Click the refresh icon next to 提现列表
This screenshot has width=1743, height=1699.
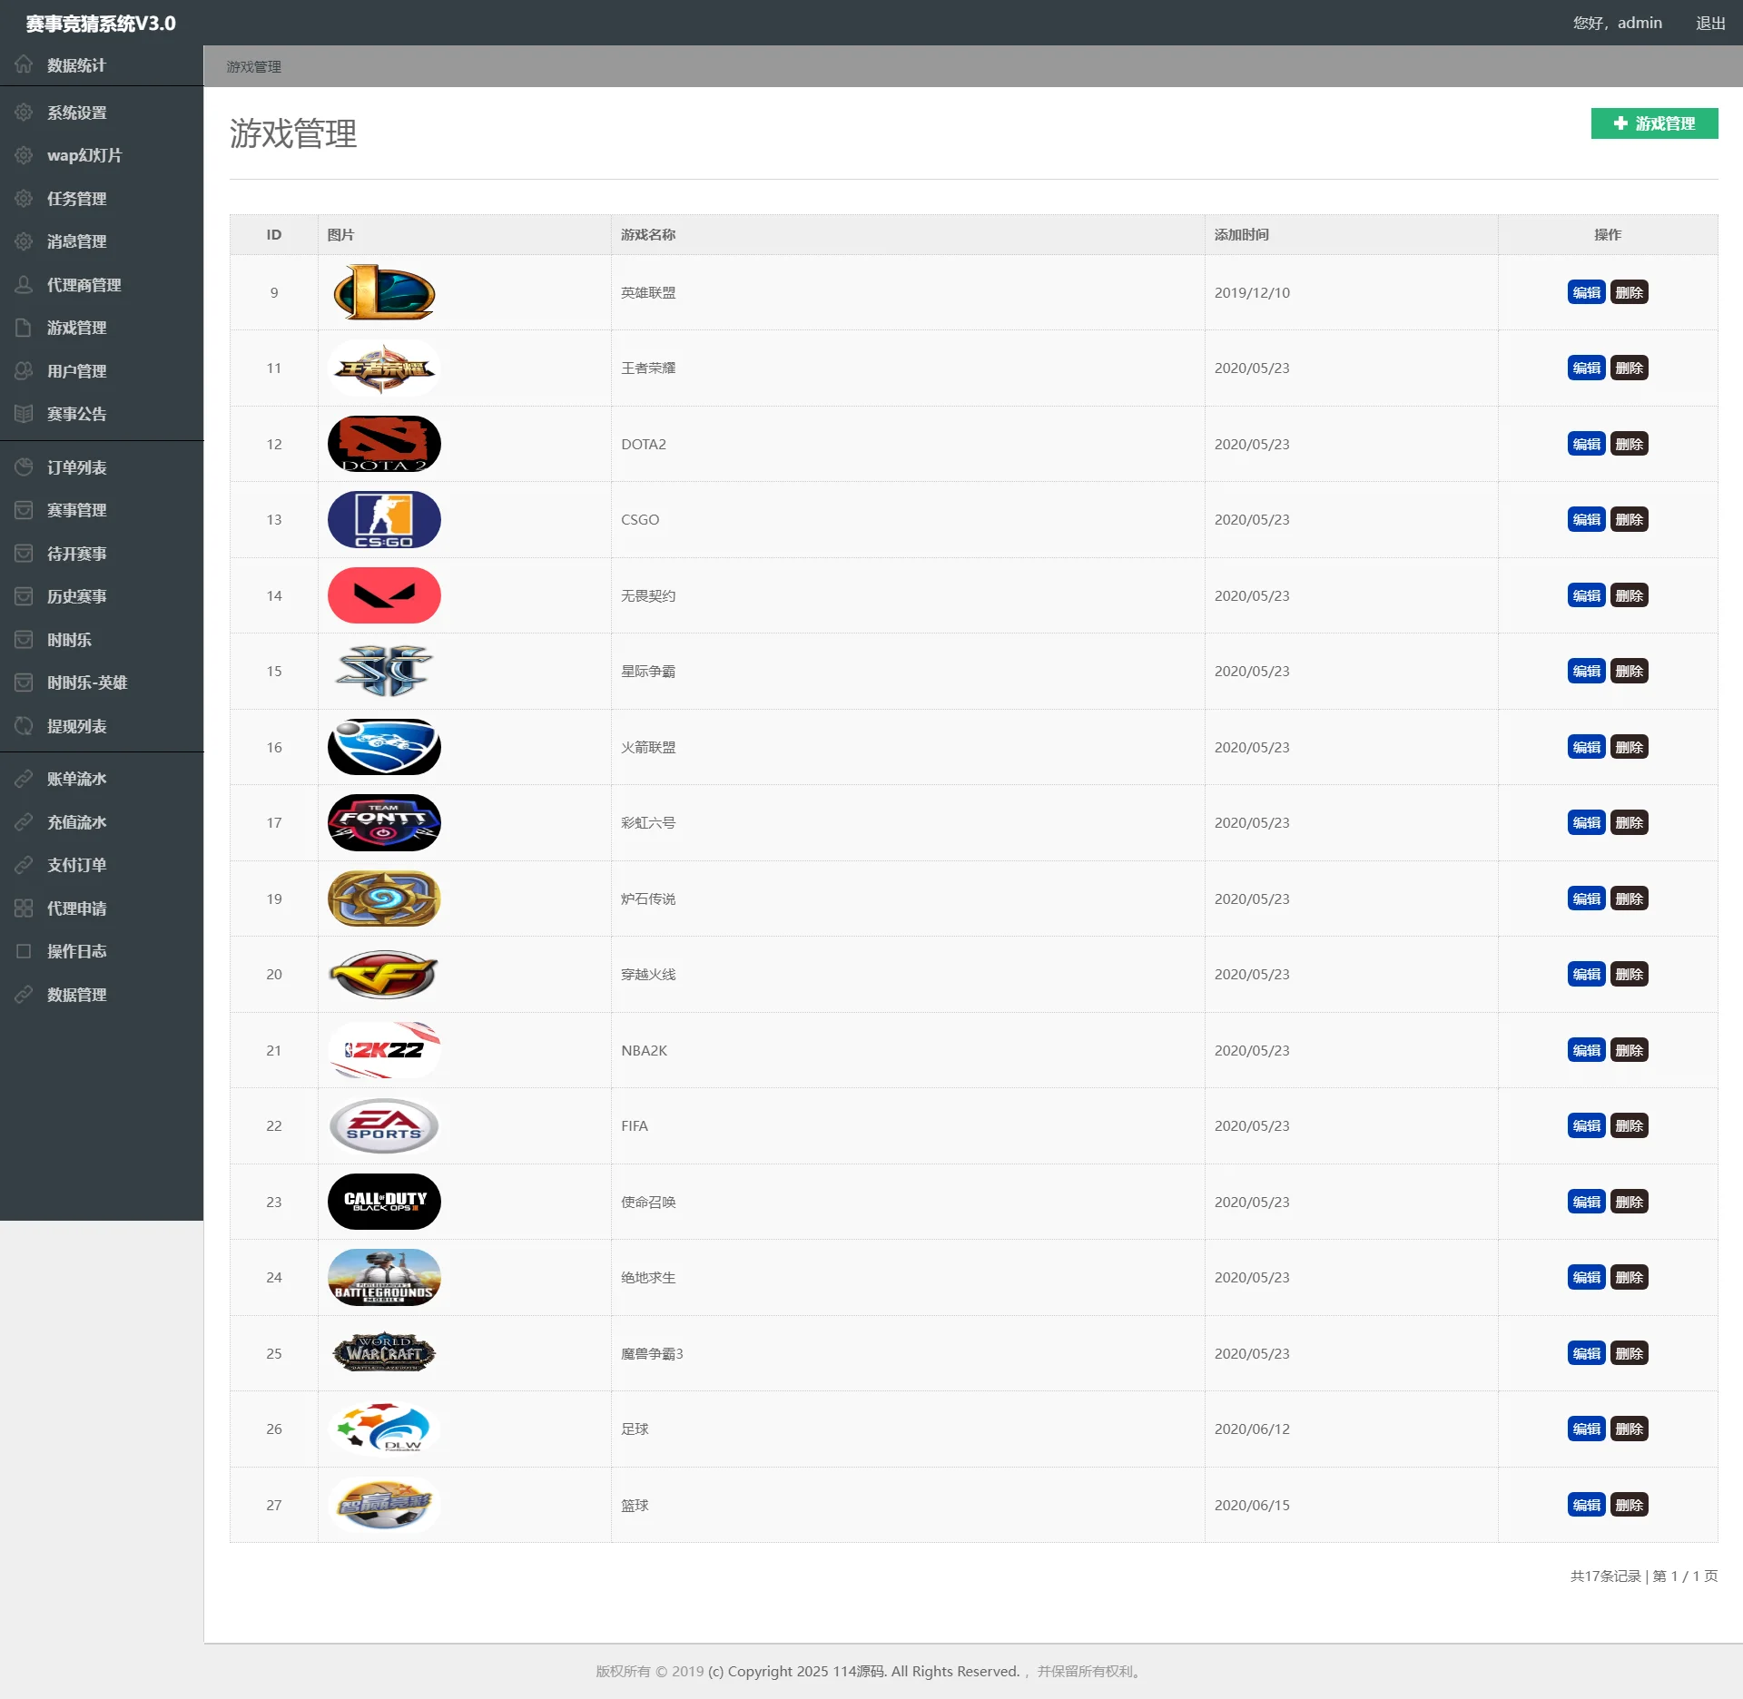[x=24, y=726]
